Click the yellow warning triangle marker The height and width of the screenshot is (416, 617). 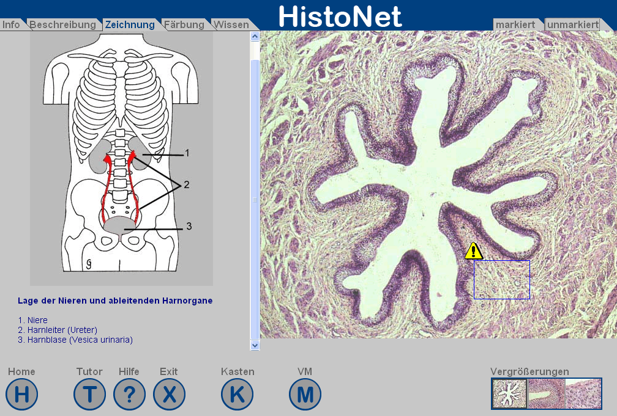(x=474, y=251)
